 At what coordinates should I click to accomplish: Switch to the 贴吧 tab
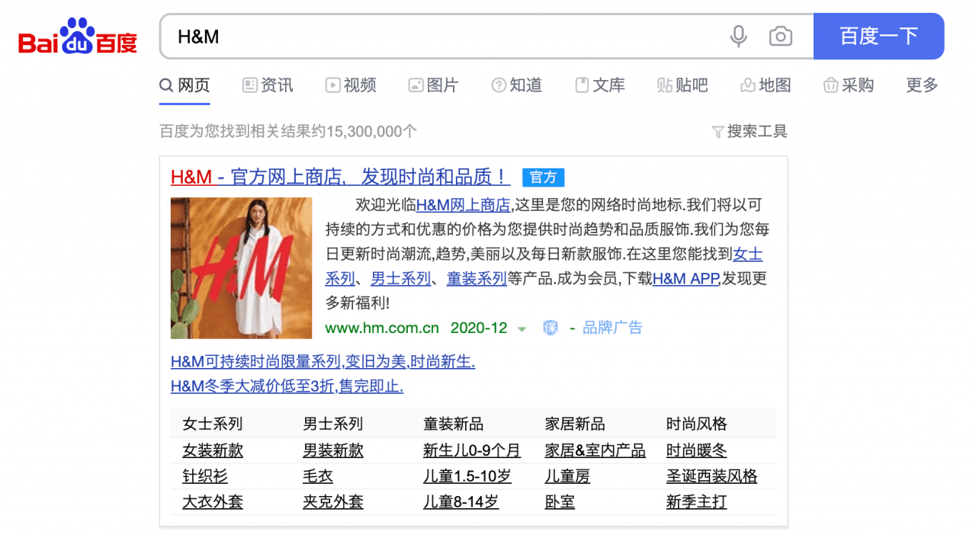[x=682, y=85]
